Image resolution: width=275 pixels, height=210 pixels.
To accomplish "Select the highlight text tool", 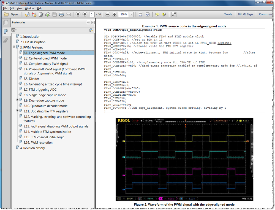I will (164, 14).
